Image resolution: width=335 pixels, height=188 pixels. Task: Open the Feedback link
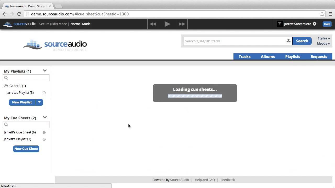[x=228, y=180]
